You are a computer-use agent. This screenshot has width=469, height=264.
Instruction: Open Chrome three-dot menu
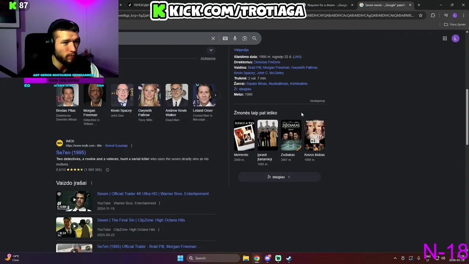click(x=463, y=15)
